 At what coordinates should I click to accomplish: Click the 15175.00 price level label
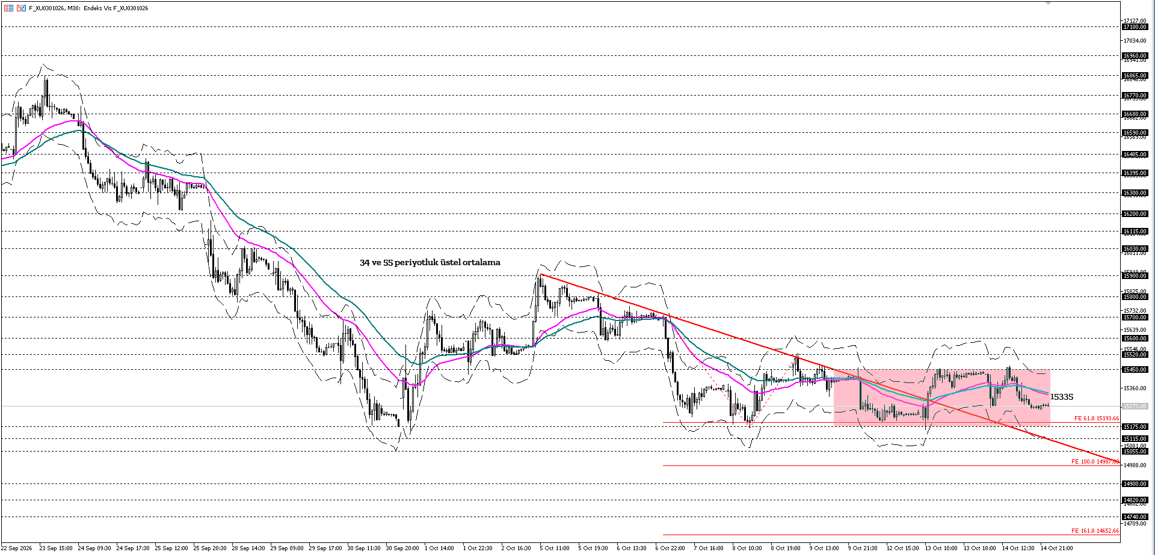[1135, 427]
